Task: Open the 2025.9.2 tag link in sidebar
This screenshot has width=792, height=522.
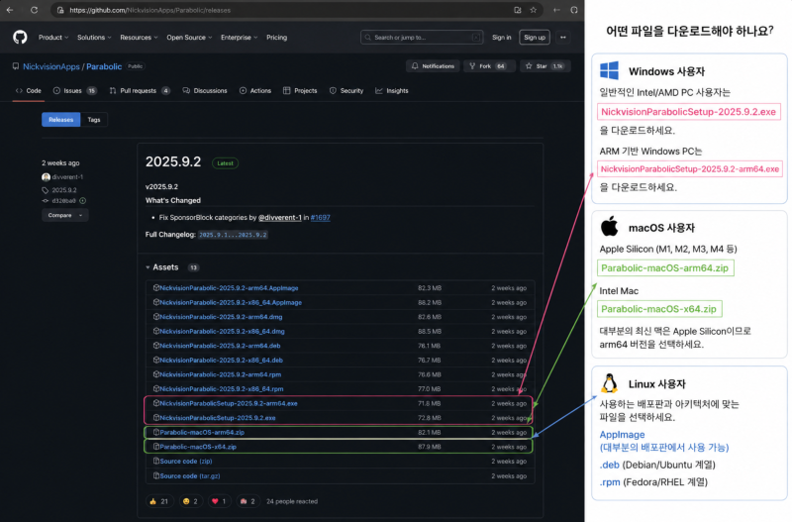Action: [64, 190]
